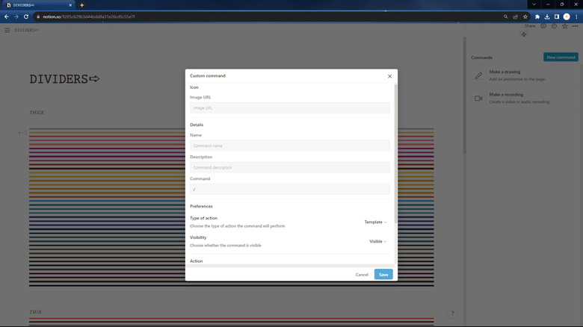Click the Image URL input field
Screen dimensions: 583x327
pyautogui.click(x=290, y=108)
